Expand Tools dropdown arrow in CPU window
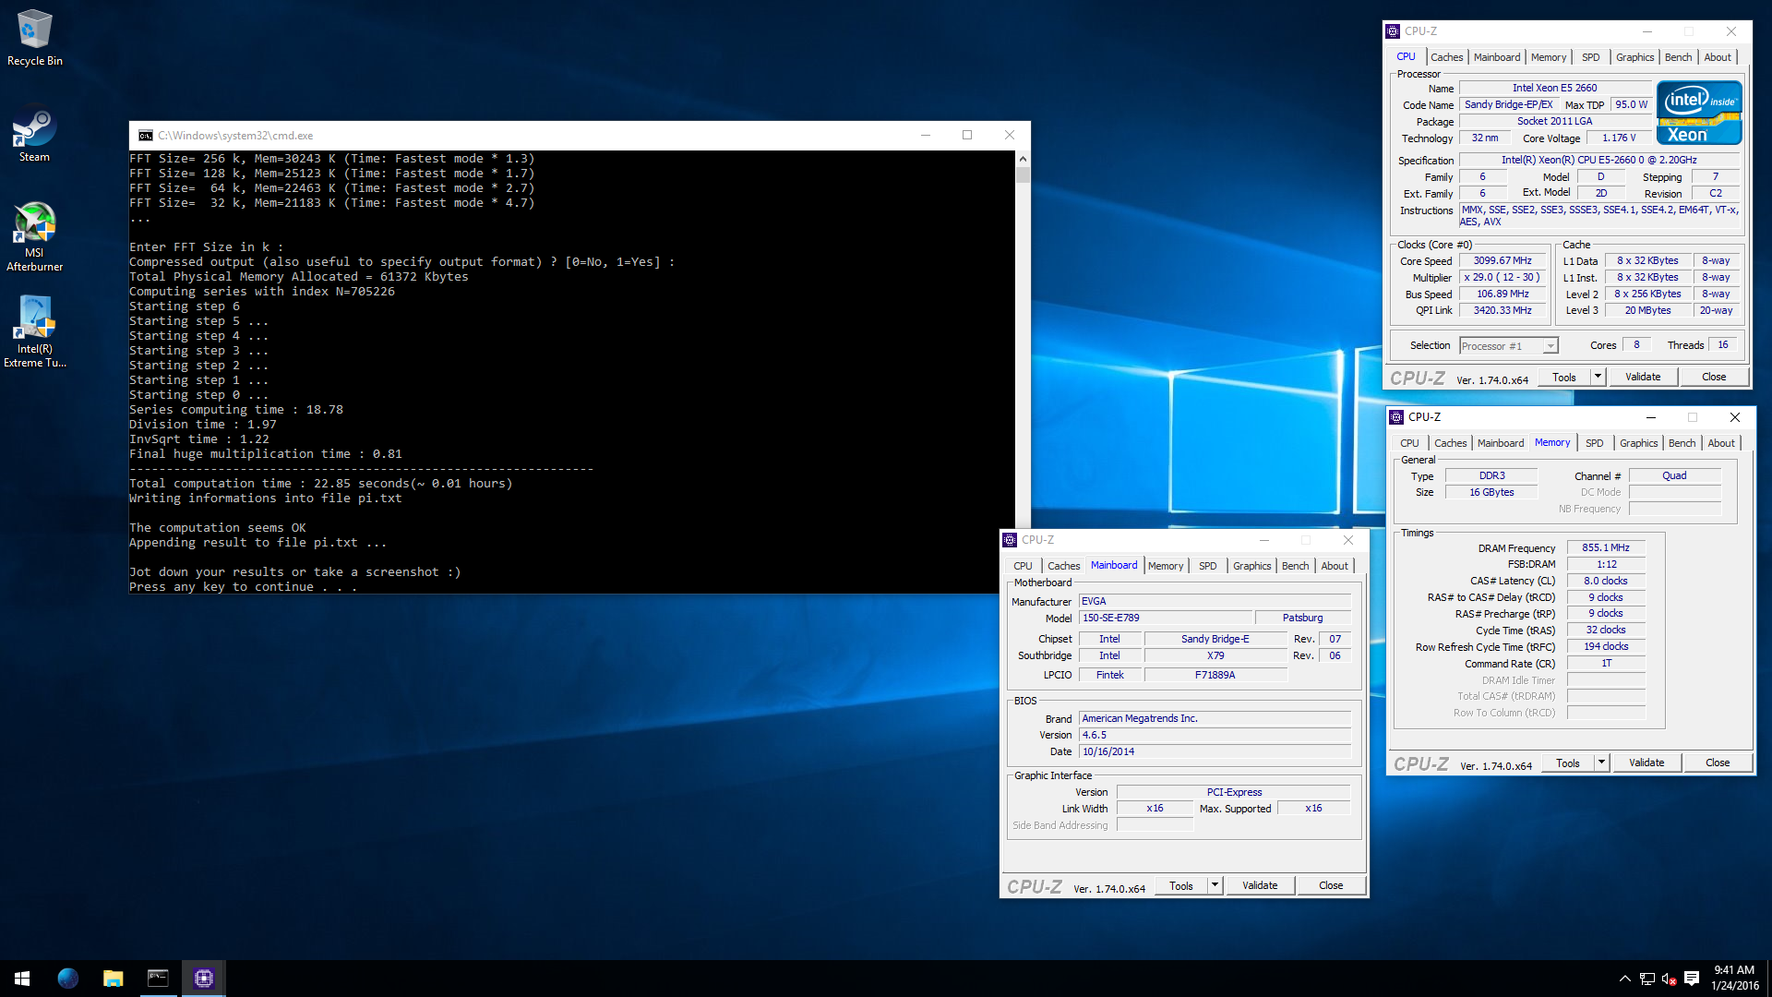Viewport: 1772px width, 997px height. click(1598, 378)
